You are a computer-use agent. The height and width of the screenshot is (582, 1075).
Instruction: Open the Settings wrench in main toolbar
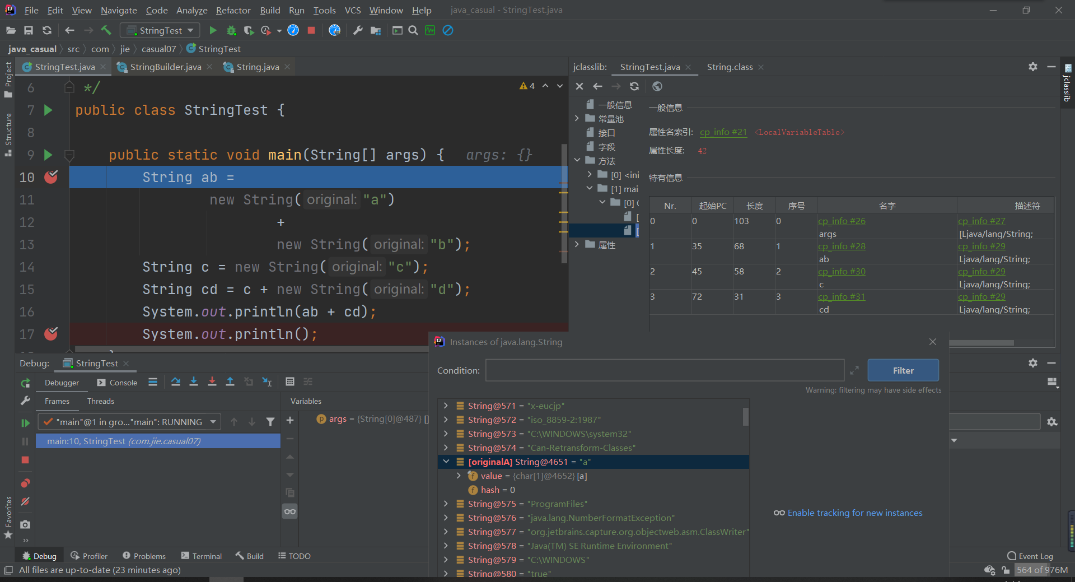358,30
